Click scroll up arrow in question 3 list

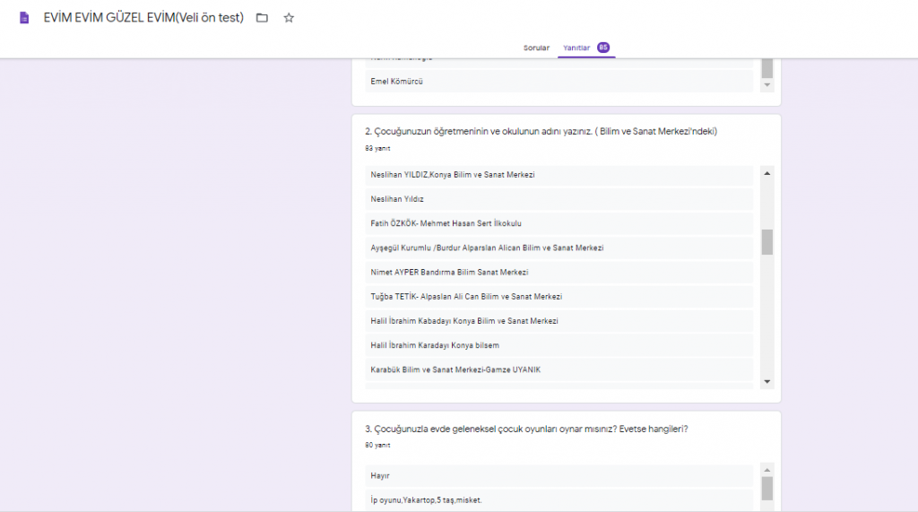click(767, 469)
